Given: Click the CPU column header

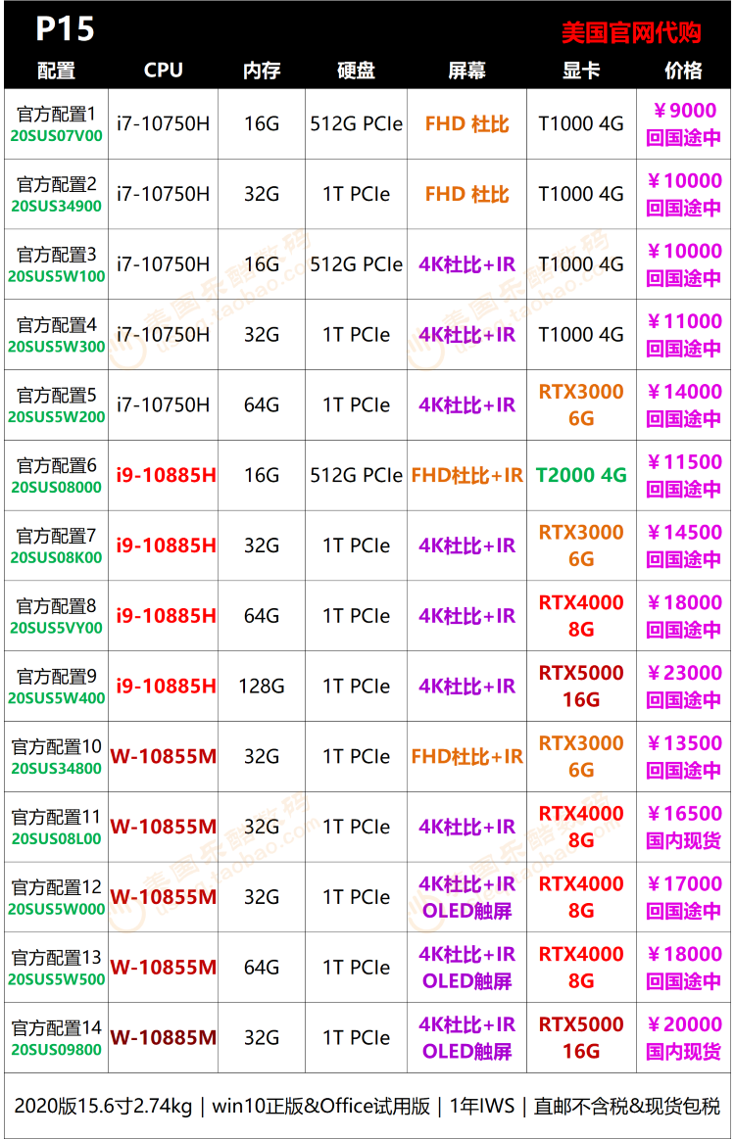Looking at the screenshot, I should [163, 71].
